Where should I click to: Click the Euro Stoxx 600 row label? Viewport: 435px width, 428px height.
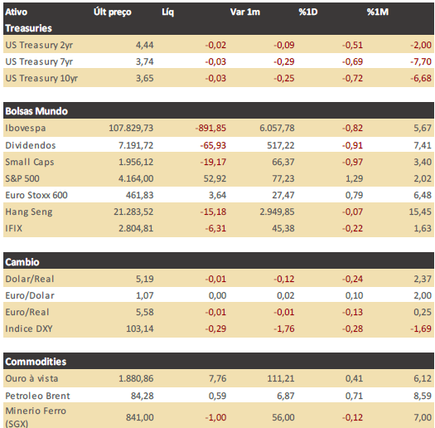[36, 195]
